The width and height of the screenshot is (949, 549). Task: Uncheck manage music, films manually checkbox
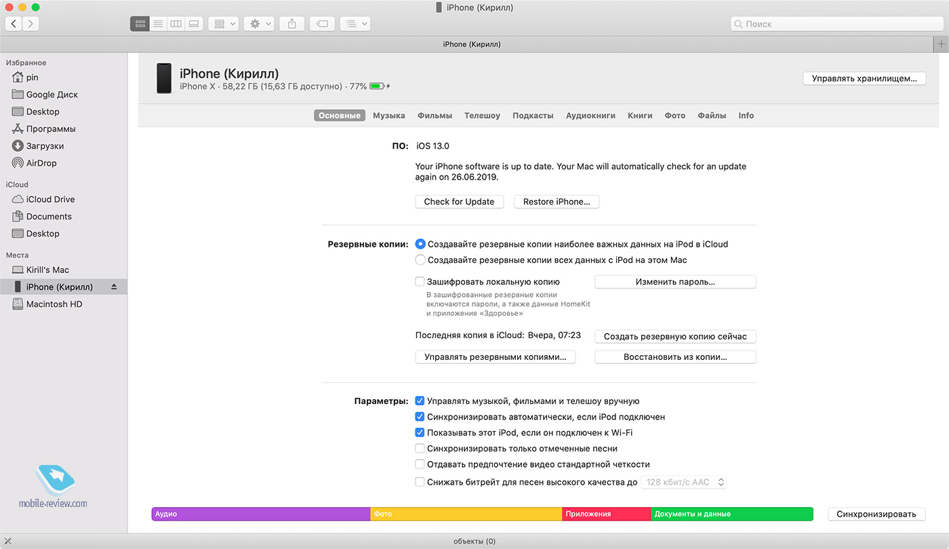click(x=420, y=401)
